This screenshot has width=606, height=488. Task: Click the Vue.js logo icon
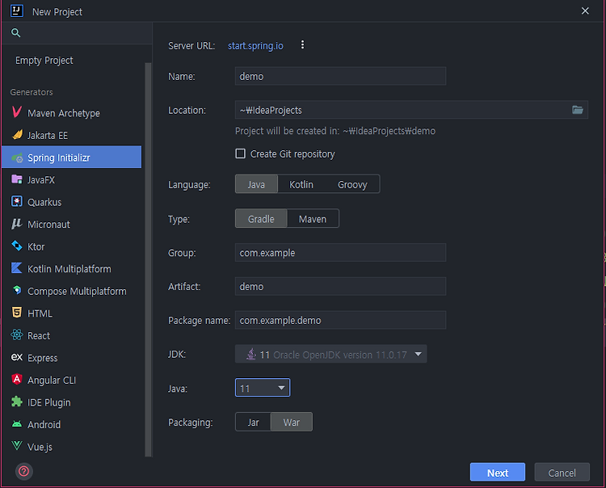(17, 446)
